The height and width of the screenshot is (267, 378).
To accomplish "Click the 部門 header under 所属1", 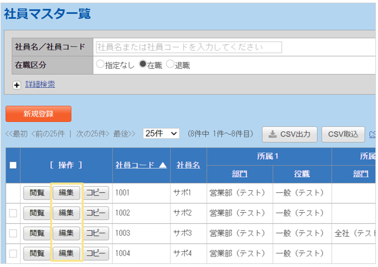I will pos(239,174).
